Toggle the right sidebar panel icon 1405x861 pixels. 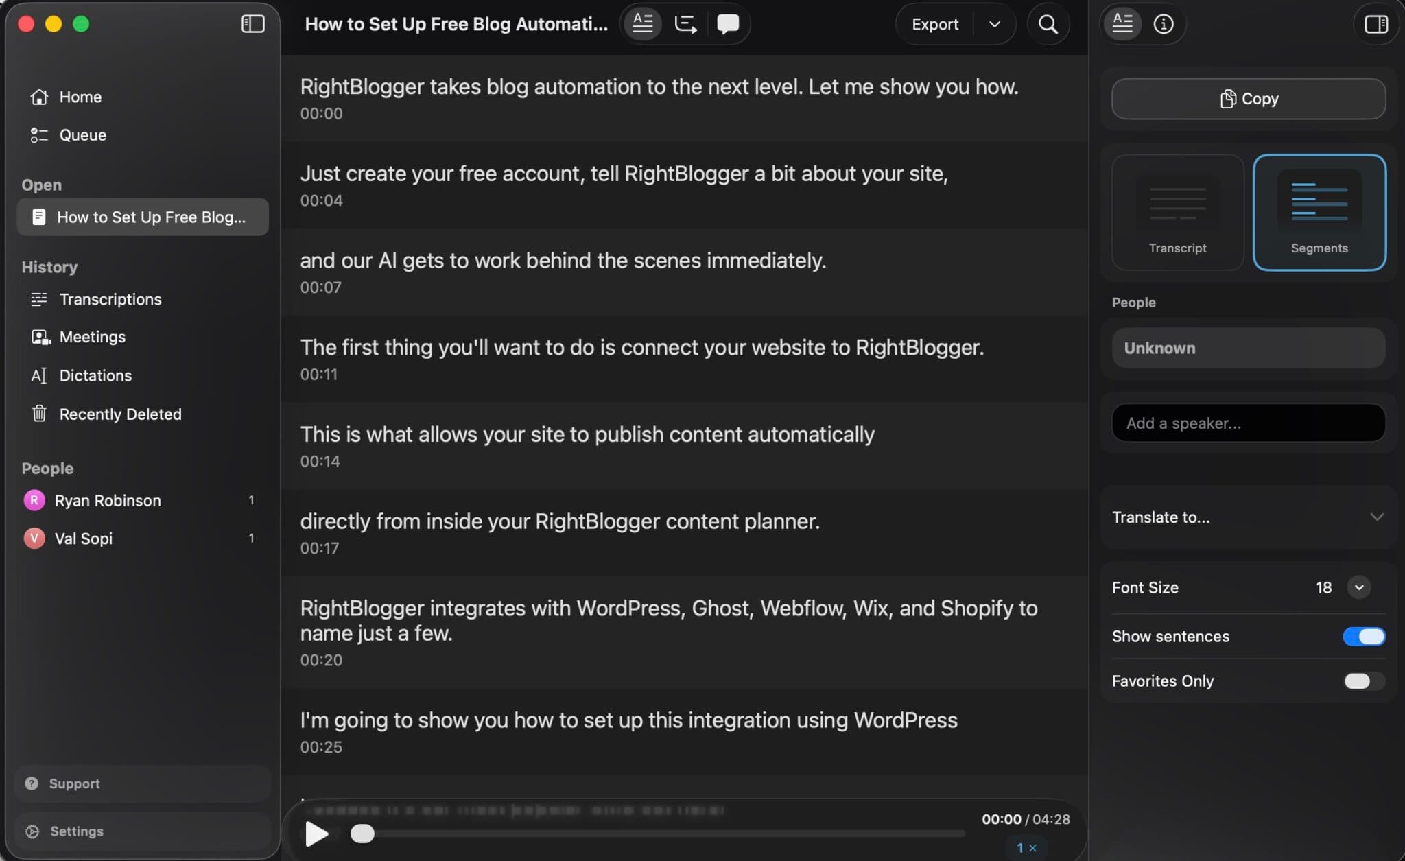pyautogui.click(x=1375, y=24)
